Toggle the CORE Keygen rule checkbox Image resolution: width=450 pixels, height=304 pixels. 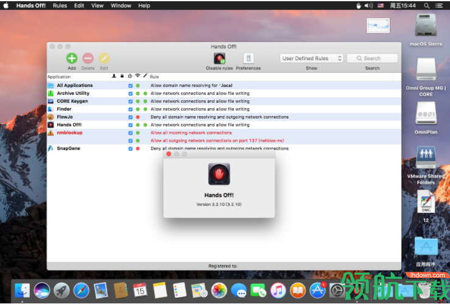pyautogui.click(x=130, y=102)
